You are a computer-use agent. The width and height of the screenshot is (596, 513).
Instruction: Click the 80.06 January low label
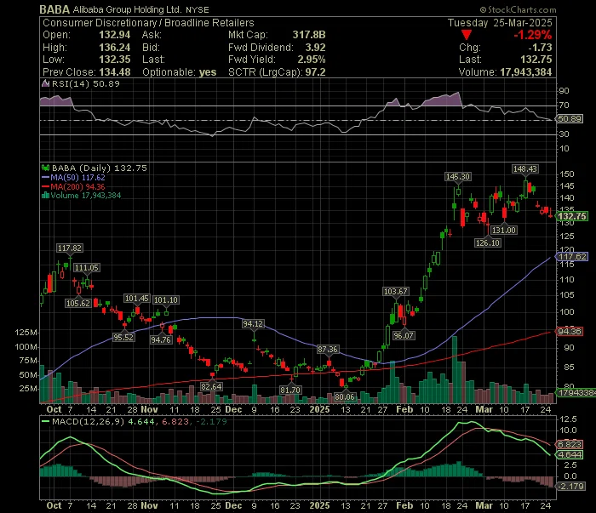pyautogui.click(x=345, y=396)
